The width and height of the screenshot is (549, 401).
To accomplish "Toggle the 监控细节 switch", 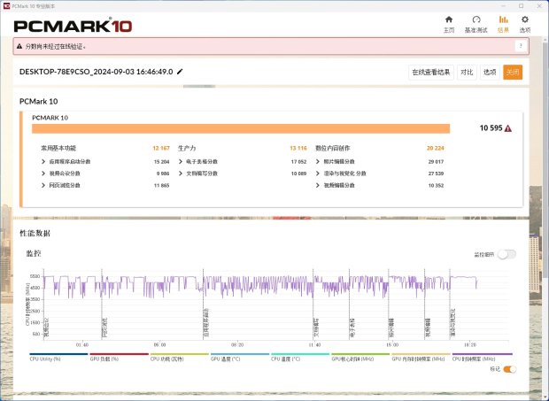I will pos(507,254).
